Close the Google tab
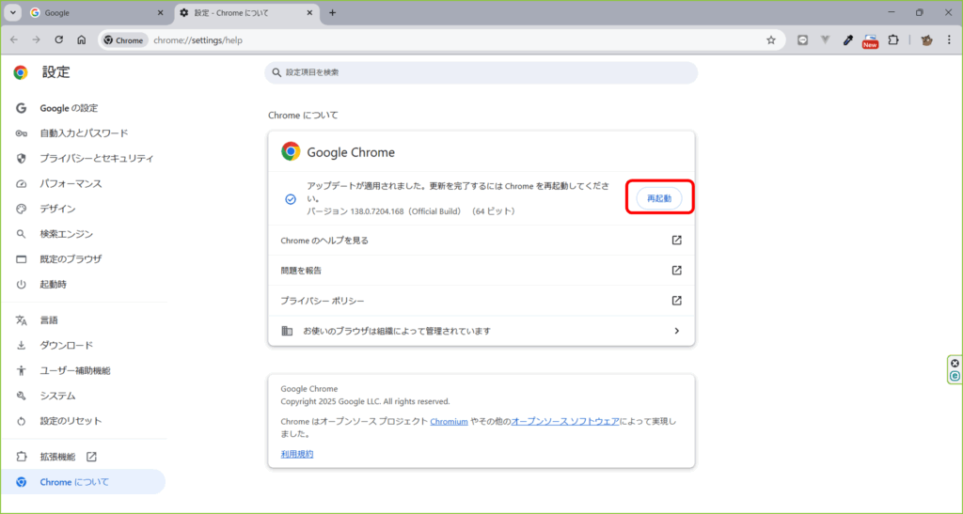 [160, 13]
